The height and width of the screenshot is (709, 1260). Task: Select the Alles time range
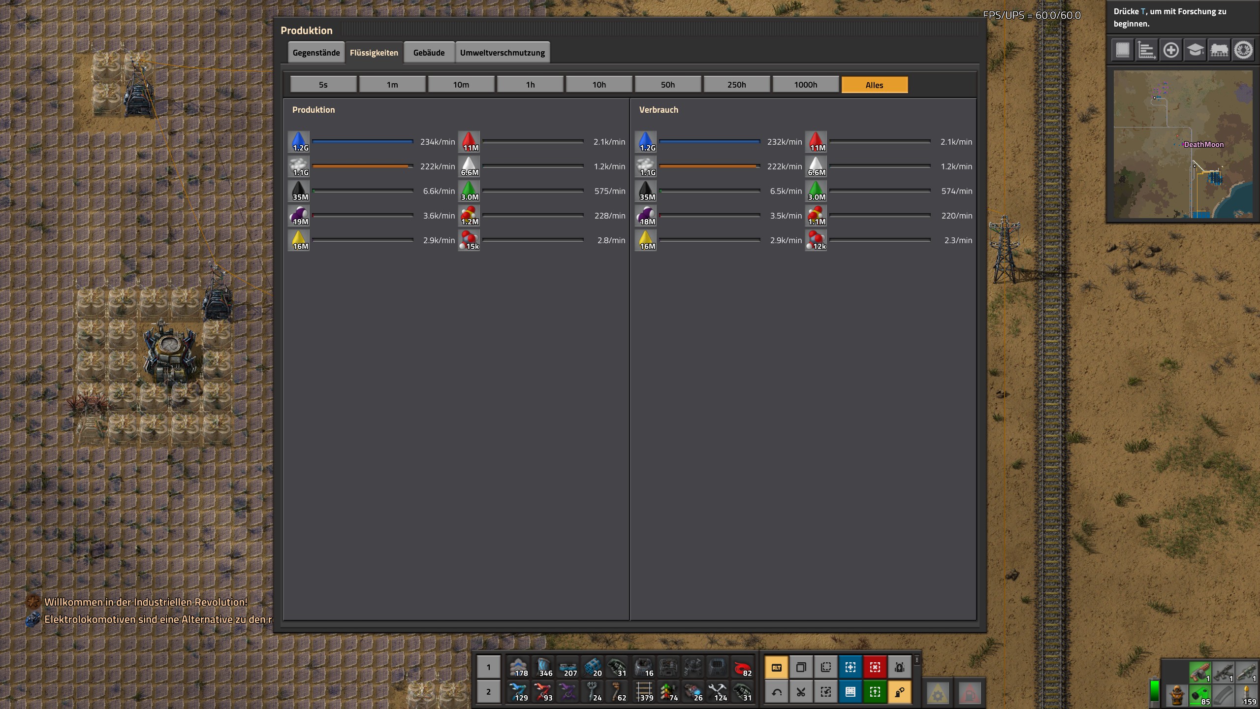coord(875,85)
